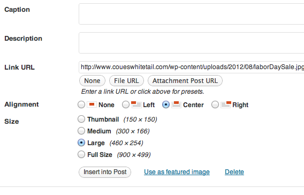The image size is (304, 195).
Task: Open the Use as featured image link
Action: 177,172
